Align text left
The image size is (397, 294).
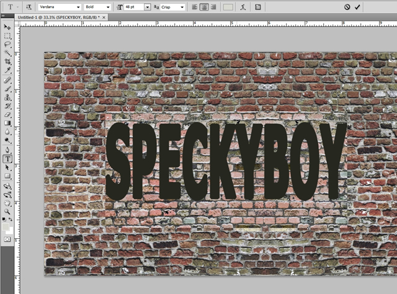coord(194,7)
